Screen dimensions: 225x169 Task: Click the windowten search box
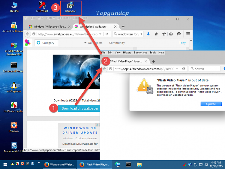128,34
